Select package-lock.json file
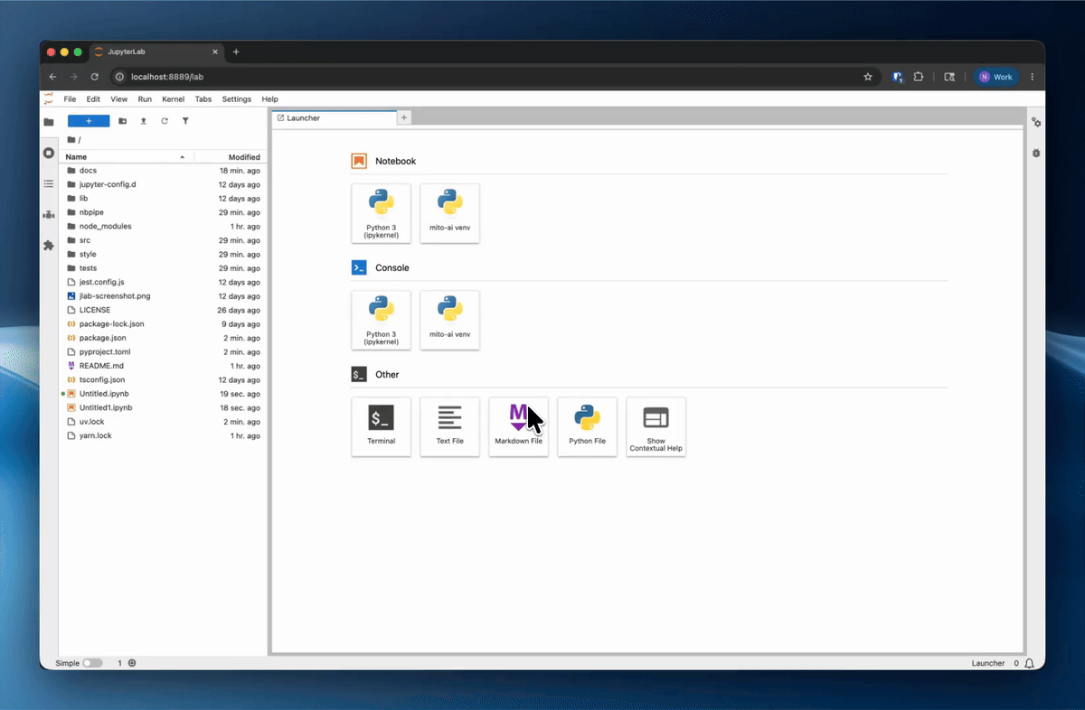This screenshot has height=710, width=1085. tap(163, 323)
